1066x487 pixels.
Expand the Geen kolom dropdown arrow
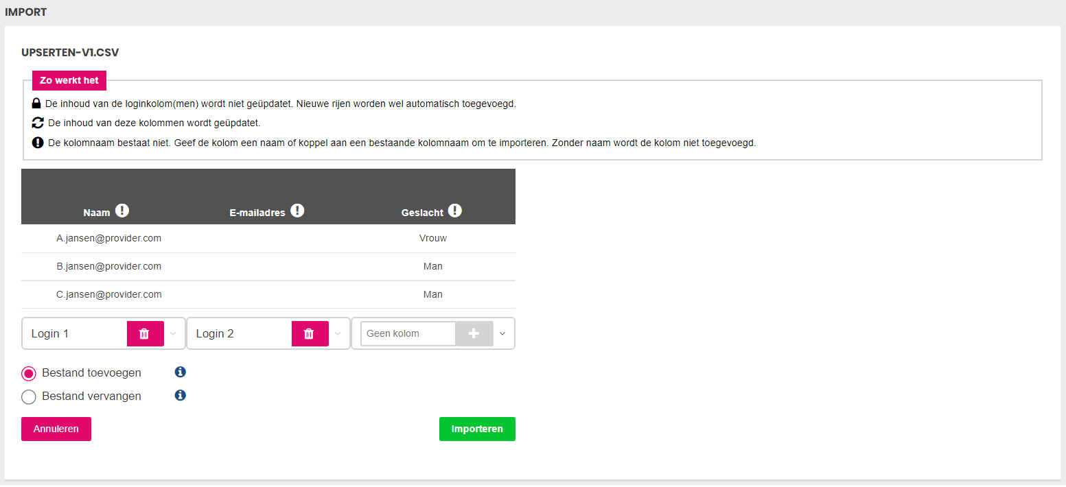[x=502, y=334]
